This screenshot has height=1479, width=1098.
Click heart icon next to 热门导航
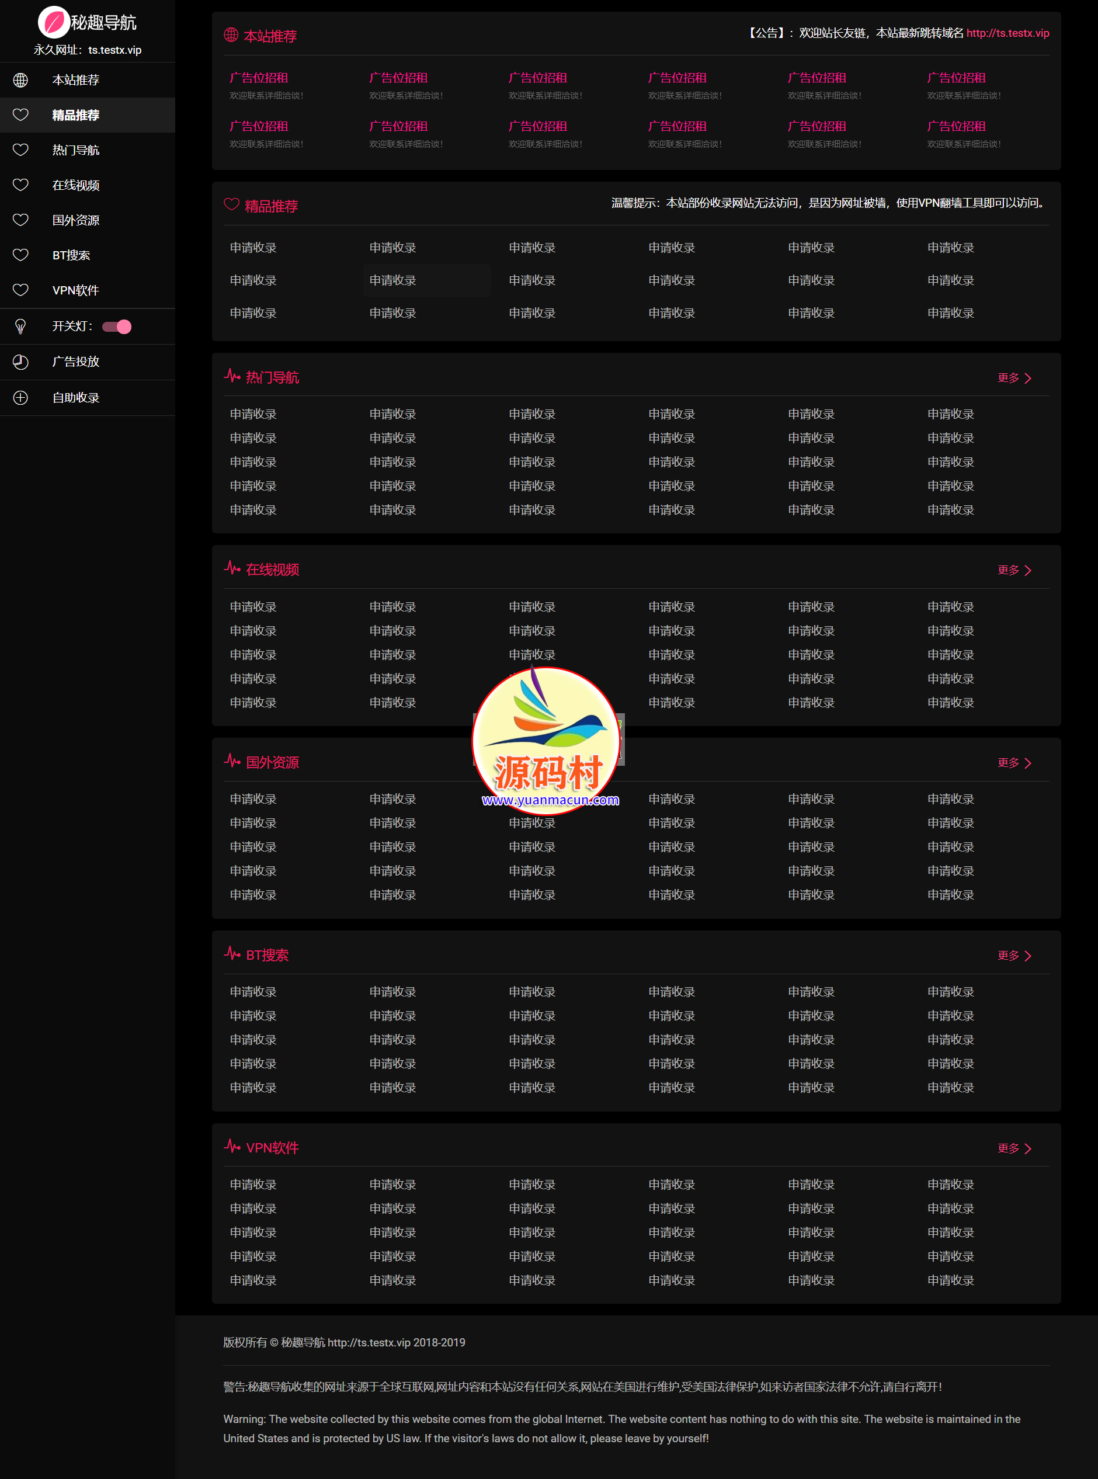pyautogui.click(x=20, y=150)
